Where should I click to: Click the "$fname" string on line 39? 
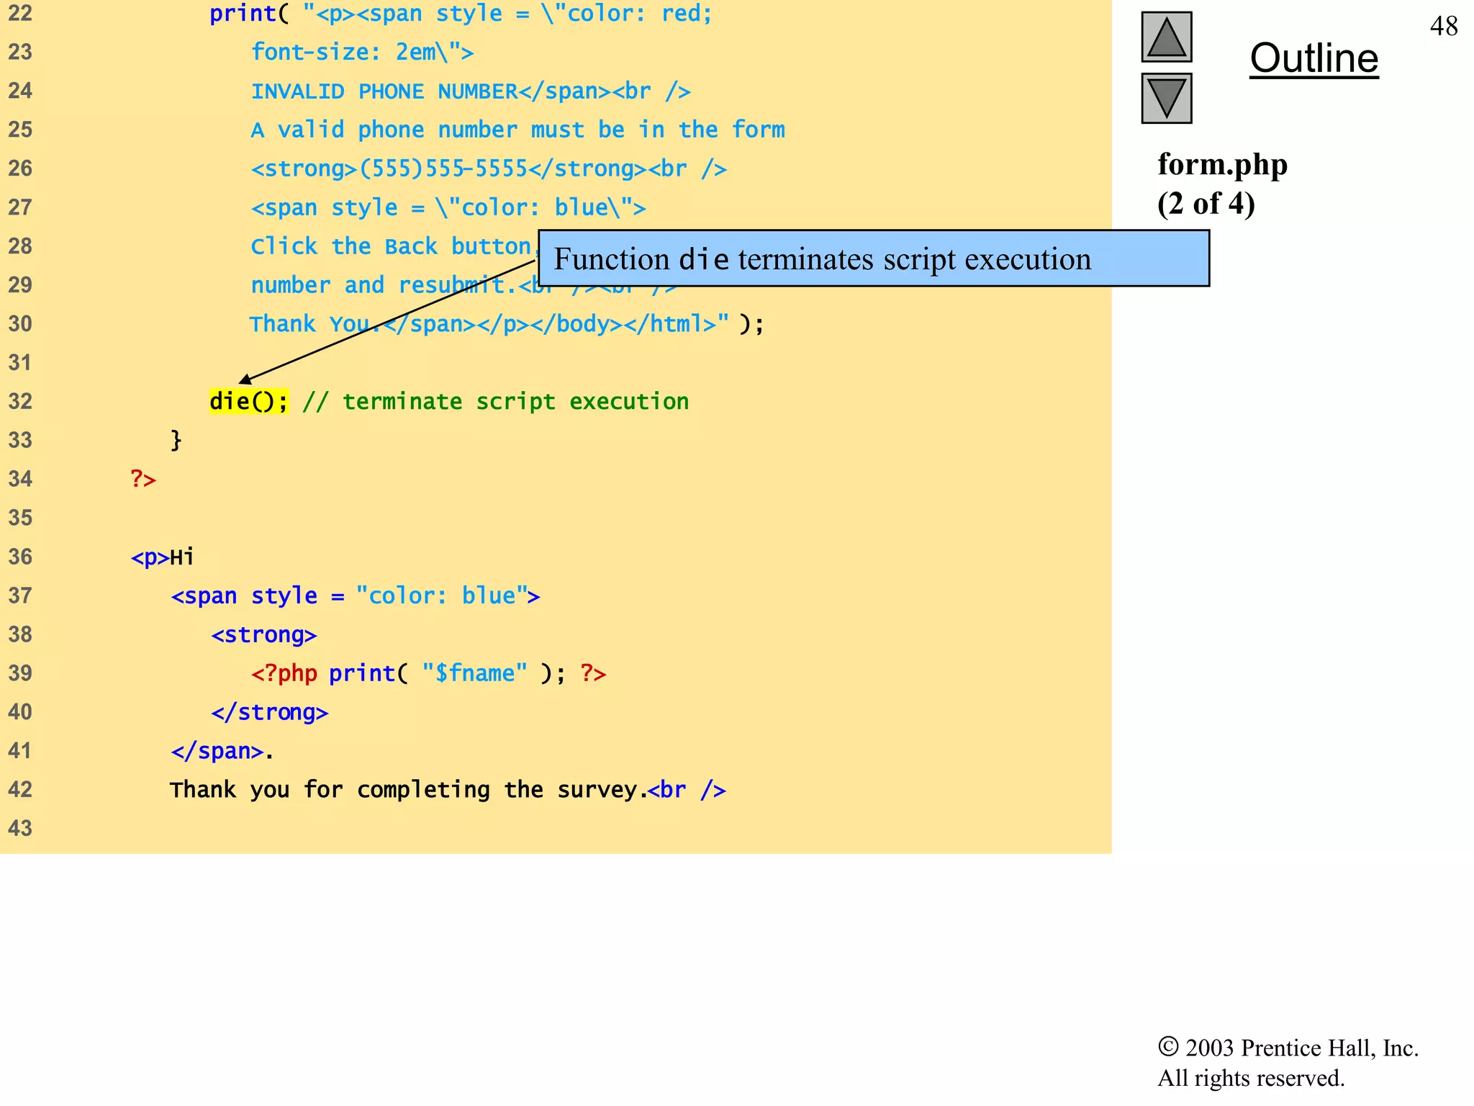coord(474,673)
